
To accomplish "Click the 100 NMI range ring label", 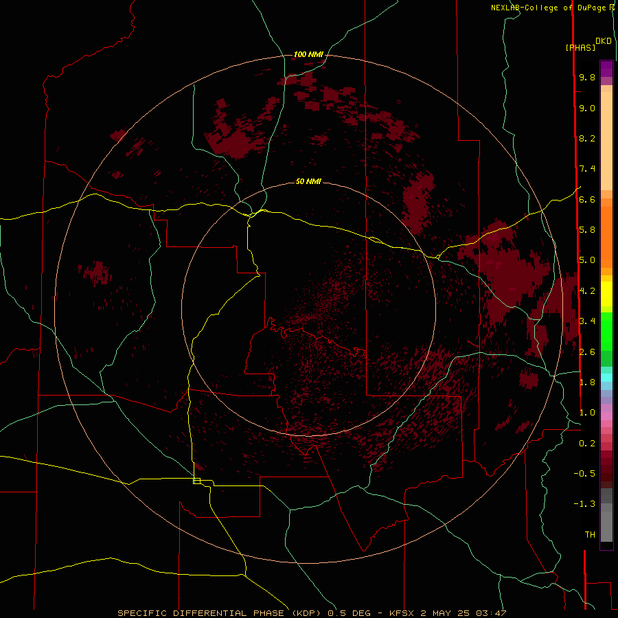I will pos(308,54).
